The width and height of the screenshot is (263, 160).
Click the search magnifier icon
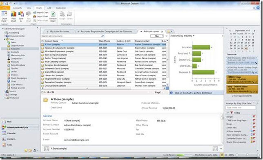(103, 36)
